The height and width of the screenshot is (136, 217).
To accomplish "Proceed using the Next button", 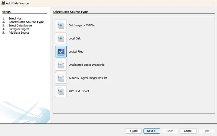I will (x=152, y=131).
